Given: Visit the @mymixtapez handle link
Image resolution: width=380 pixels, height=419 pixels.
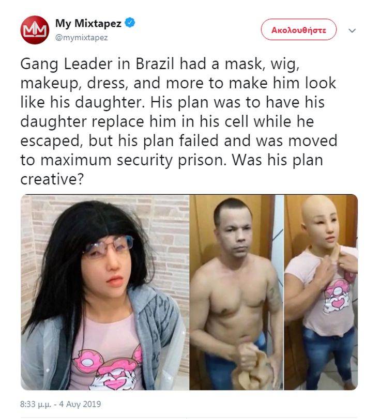Looking at the screenshot, I should coord(81,37).
